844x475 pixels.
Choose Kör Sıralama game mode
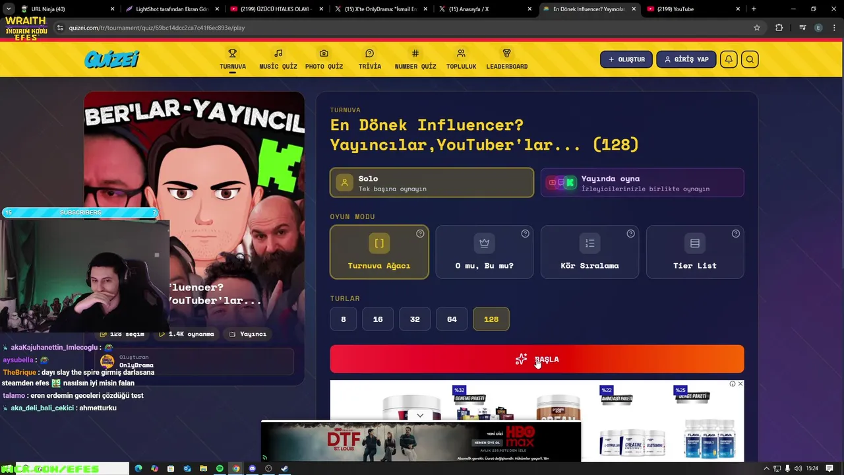pos(589,252)
